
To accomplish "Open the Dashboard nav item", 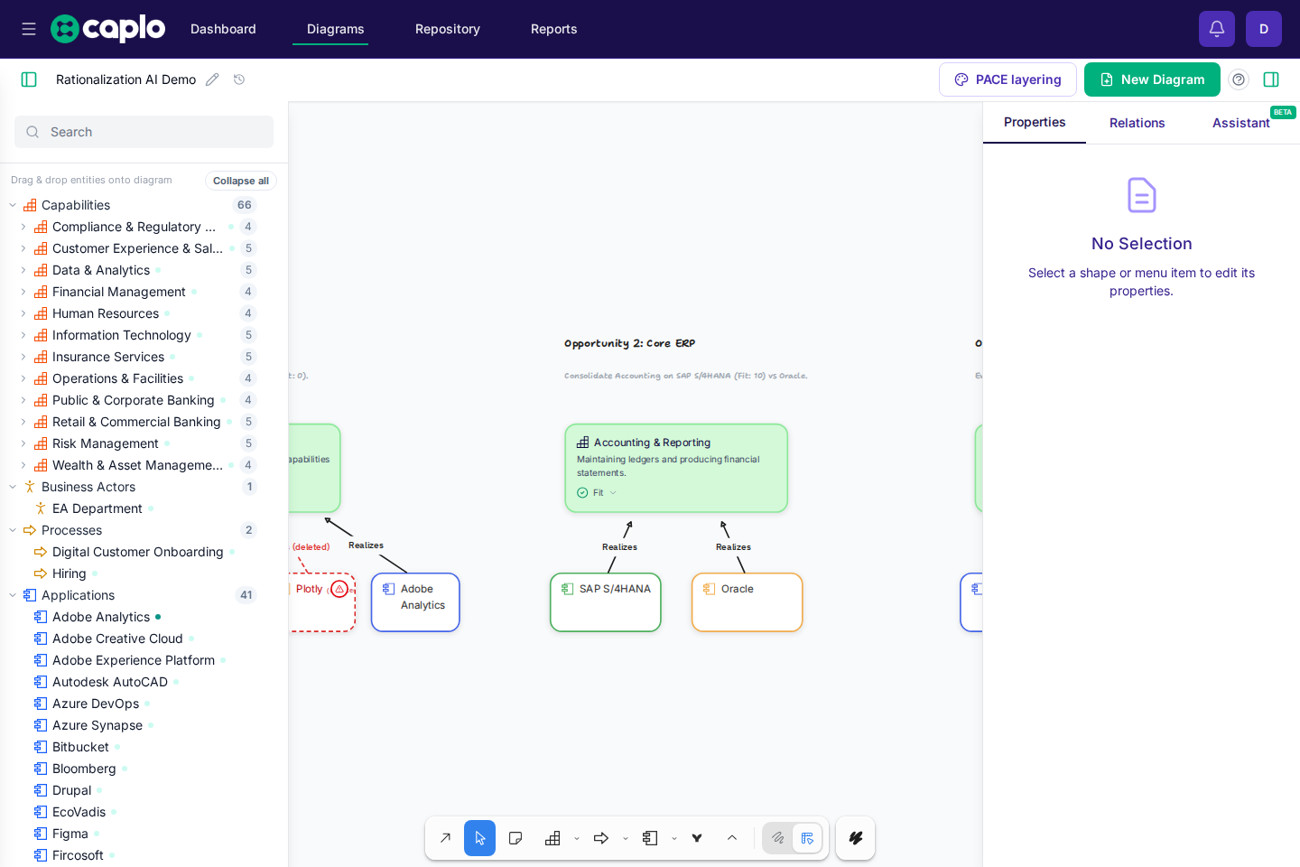I will click(x=223, y=29).
